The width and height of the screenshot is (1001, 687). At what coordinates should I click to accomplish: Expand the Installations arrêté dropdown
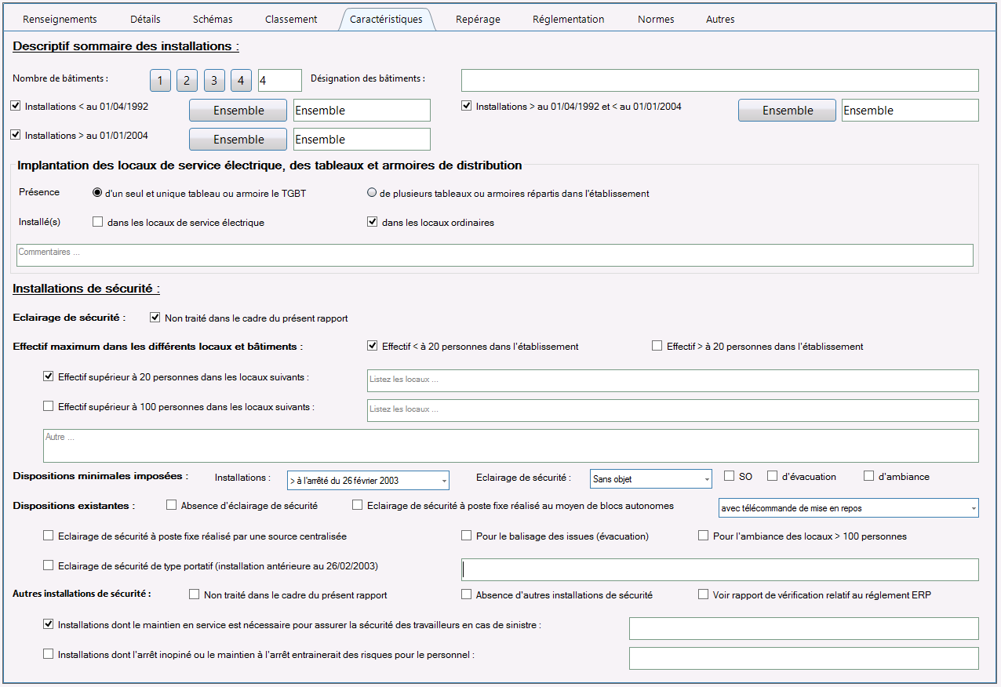click(x=368, y=479)
